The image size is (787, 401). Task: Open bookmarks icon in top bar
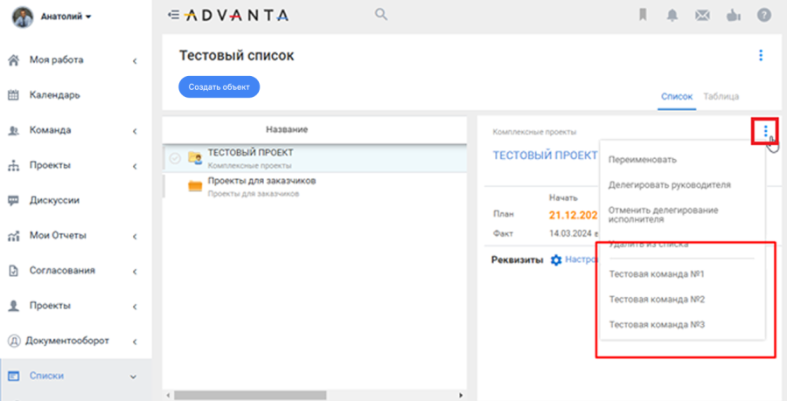[643, 16]
